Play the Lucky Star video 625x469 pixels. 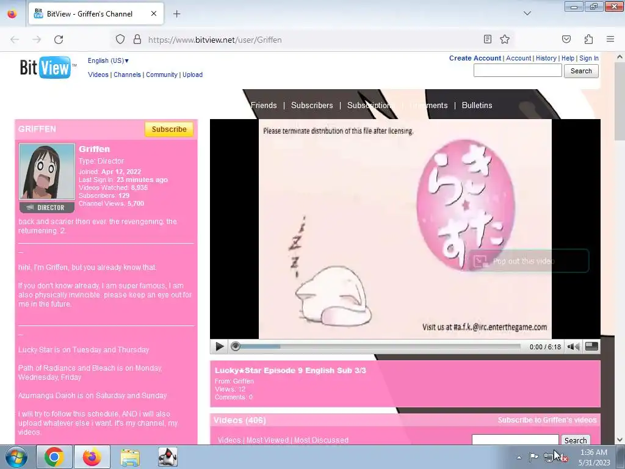coord(219,347)
